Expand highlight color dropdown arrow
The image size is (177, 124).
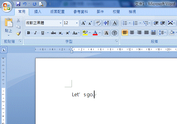pos(90,33)
